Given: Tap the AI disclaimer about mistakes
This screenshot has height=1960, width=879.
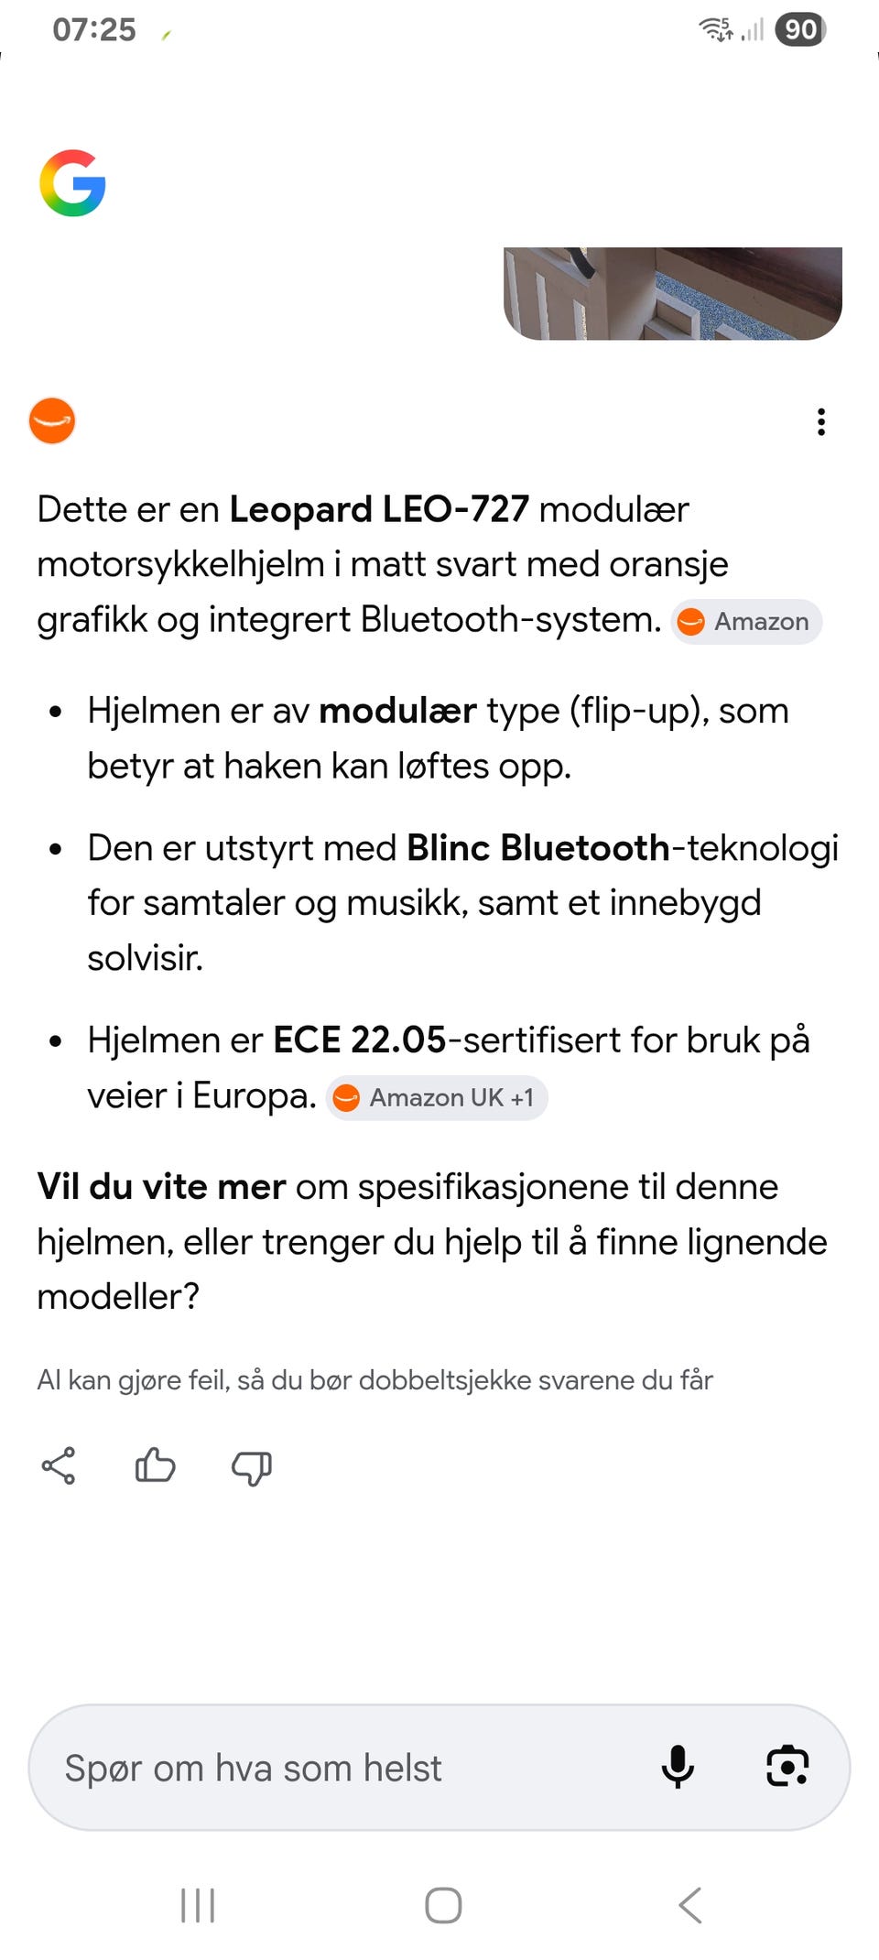Looking at the screenshot, I should (374, 1380).
